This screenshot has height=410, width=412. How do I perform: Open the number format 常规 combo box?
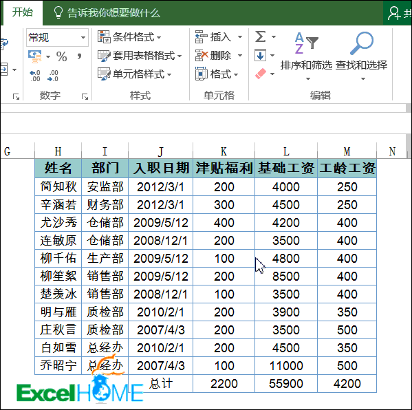57,37
